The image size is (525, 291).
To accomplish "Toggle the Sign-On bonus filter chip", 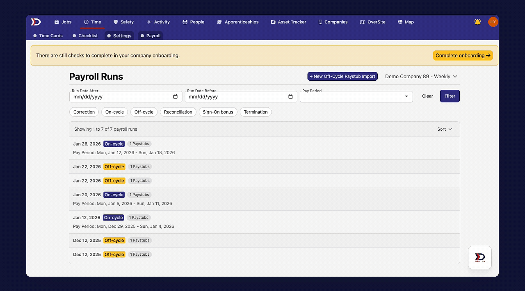I will pyautogui.click(x=218, y=112).
